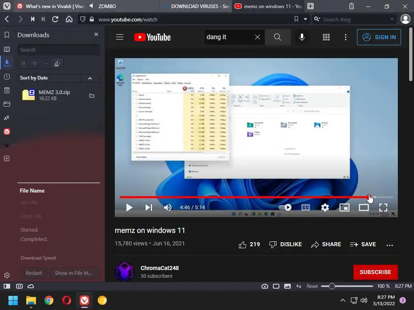The image size is (414, 310).
Task: Bookmark this page in address bar
Action: pos(296,19)
